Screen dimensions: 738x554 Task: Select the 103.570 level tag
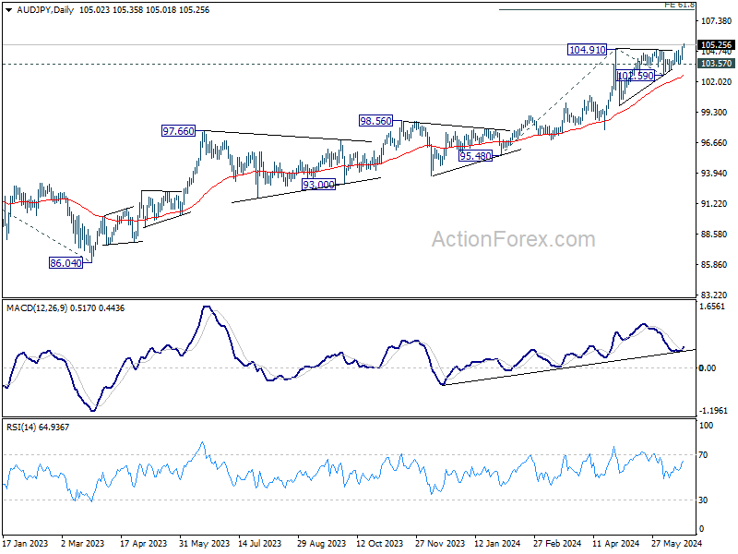point(716,63)
